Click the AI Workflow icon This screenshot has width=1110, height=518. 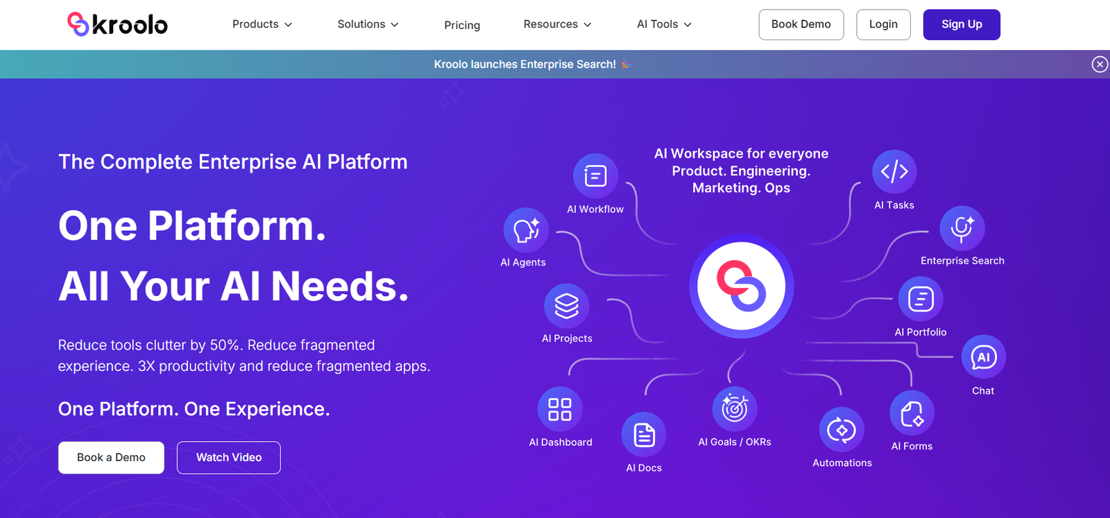tap(595, 176)
